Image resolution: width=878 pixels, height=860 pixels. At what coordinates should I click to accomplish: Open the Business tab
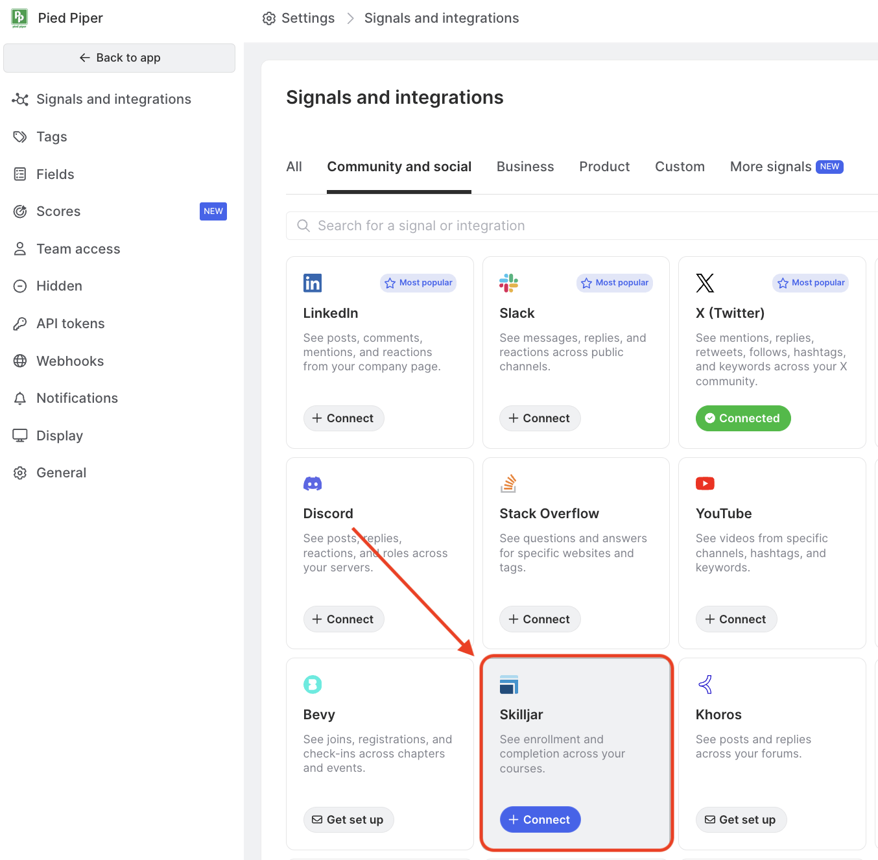(525, 167)
